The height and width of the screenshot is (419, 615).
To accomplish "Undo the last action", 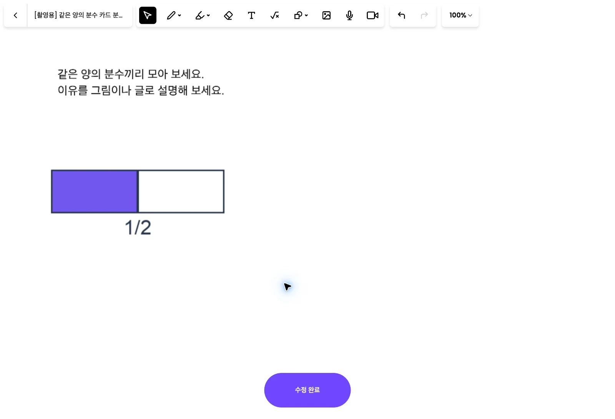I will (401, 15).
